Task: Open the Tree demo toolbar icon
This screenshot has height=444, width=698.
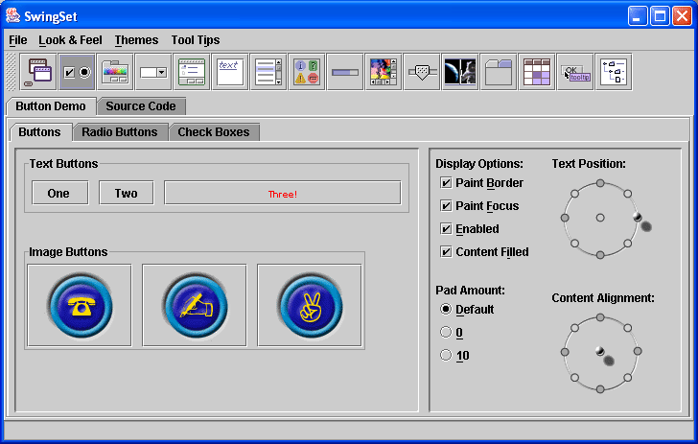Action: [614, 72]
